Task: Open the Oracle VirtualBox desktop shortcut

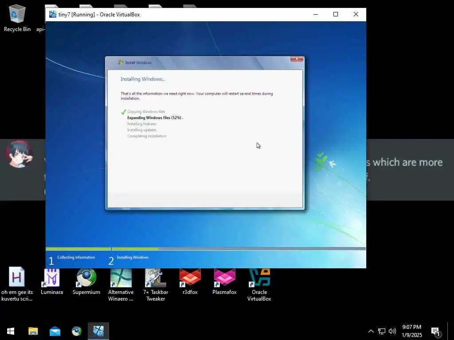Action: (259, 285)
